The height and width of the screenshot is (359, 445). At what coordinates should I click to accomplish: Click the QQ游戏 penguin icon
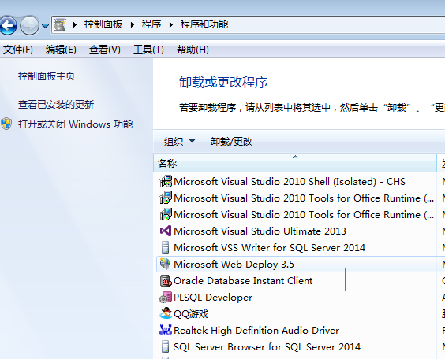pyautogui.click(x=166, y=313)
